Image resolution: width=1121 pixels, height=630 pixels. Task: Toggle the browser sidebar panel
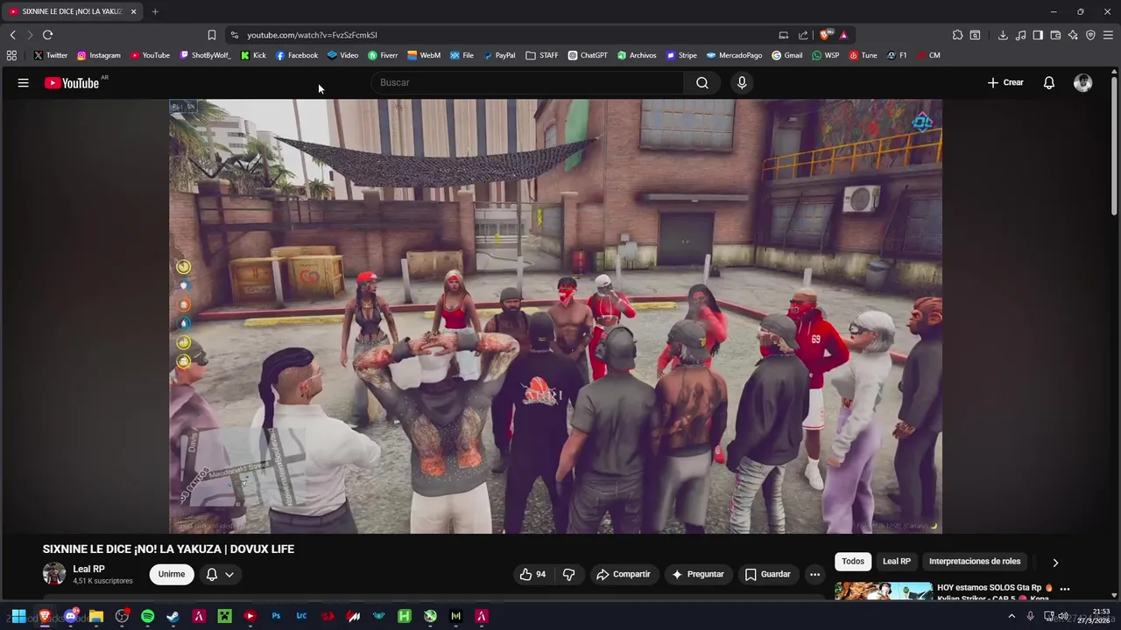(x=1038, y=35)
